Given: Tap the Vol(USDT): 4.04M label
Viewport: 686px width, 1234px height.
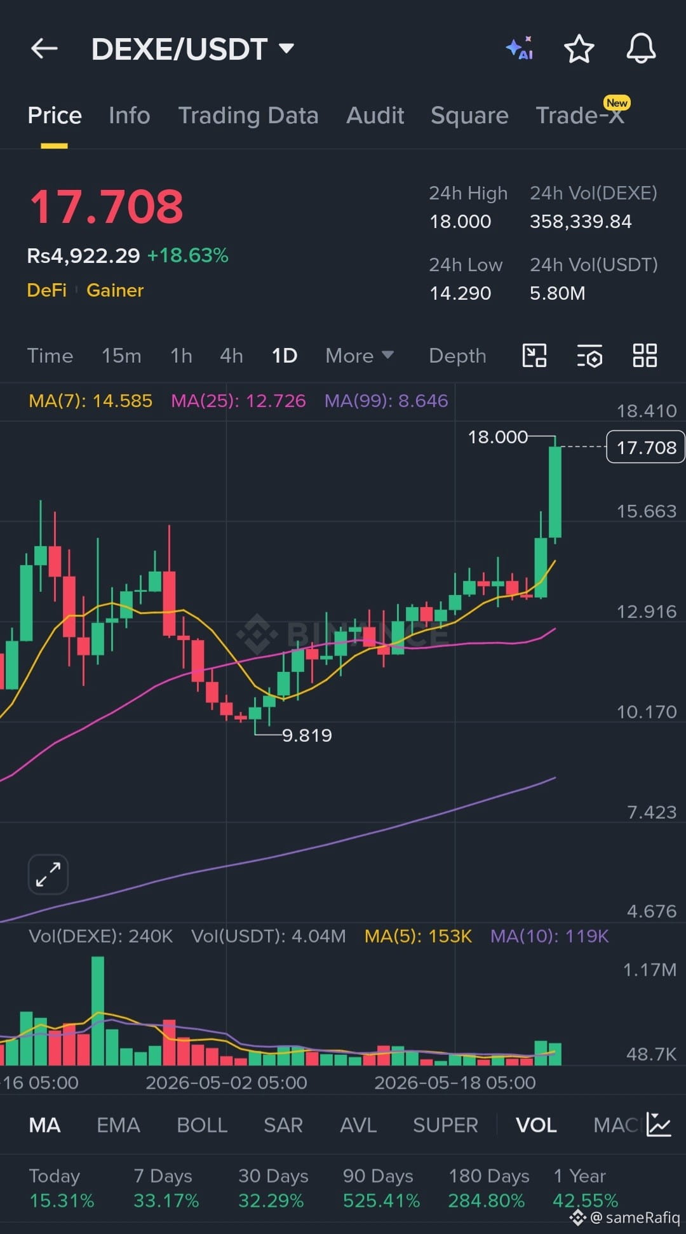Looking at the screenshot, I should 269,936.
